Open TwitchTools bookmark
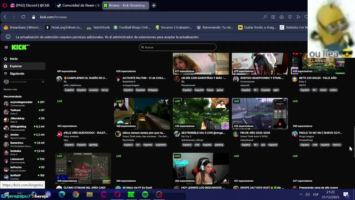The image size is (355, 200). (x=98, y=27)
